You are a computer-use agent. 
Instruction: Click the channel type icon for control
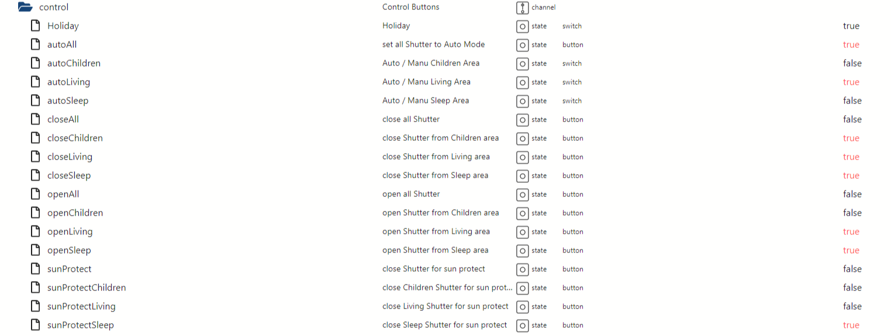[x=522, y=8]
